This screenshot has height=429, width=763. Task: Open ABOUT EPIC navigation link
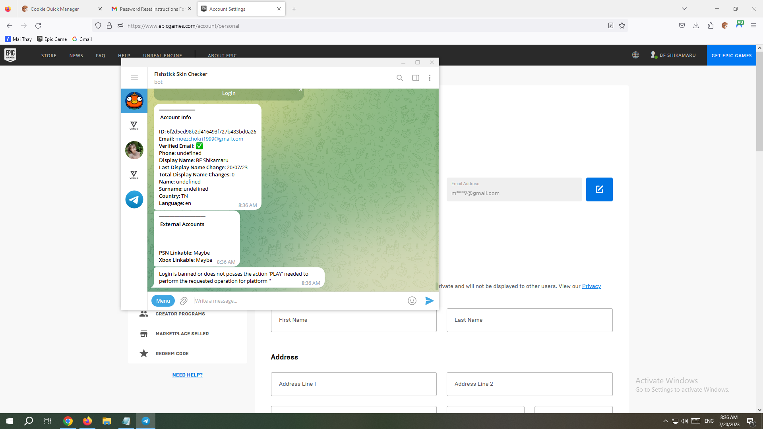222,56
